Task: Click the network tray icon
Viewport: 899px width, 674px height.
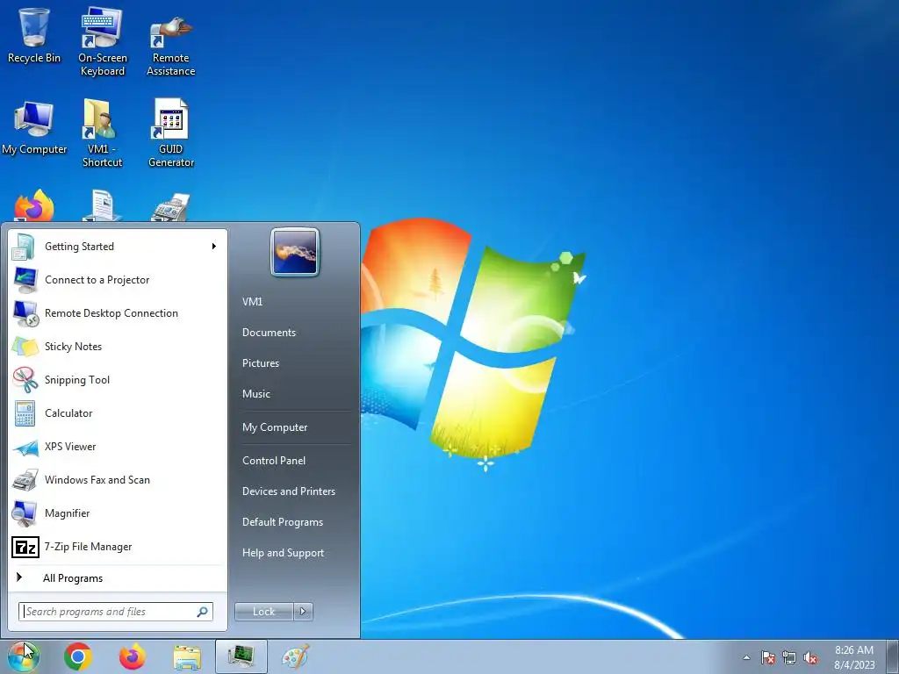Action: (789, 658)
